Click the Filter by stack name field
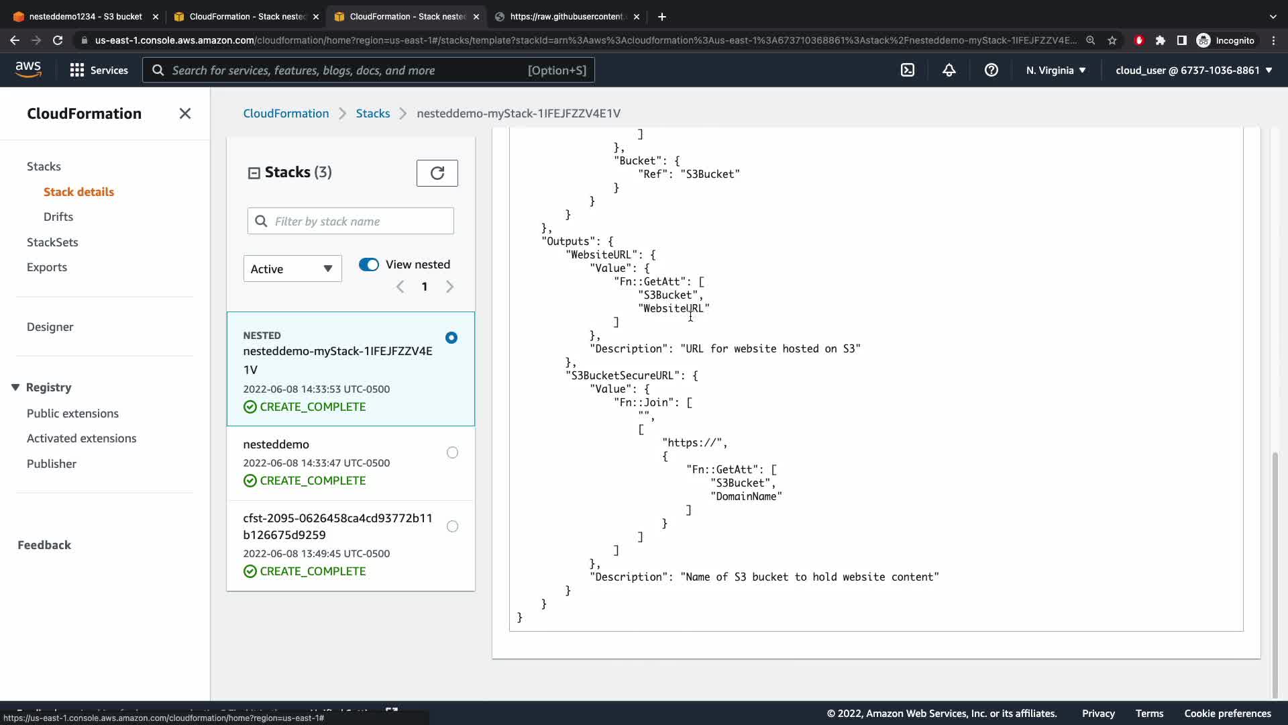The width and height of the screenshot is (1288, 725). [x=350, y=221]
